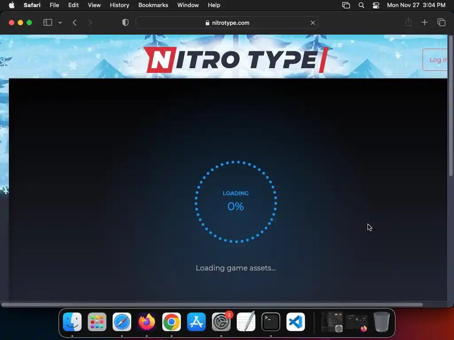The width and height of the screenshot is (454, 340).
Task: Toggle the Safari sidebar
Action: click(47, 23)
